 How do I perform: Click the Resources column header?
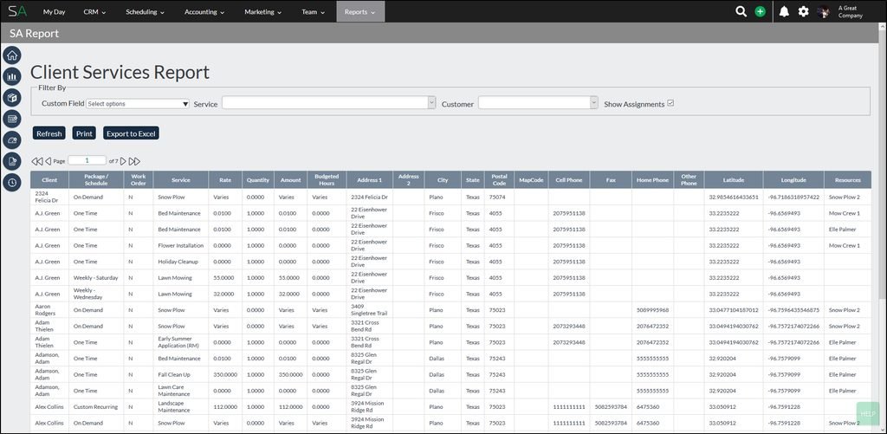(847, 180)
